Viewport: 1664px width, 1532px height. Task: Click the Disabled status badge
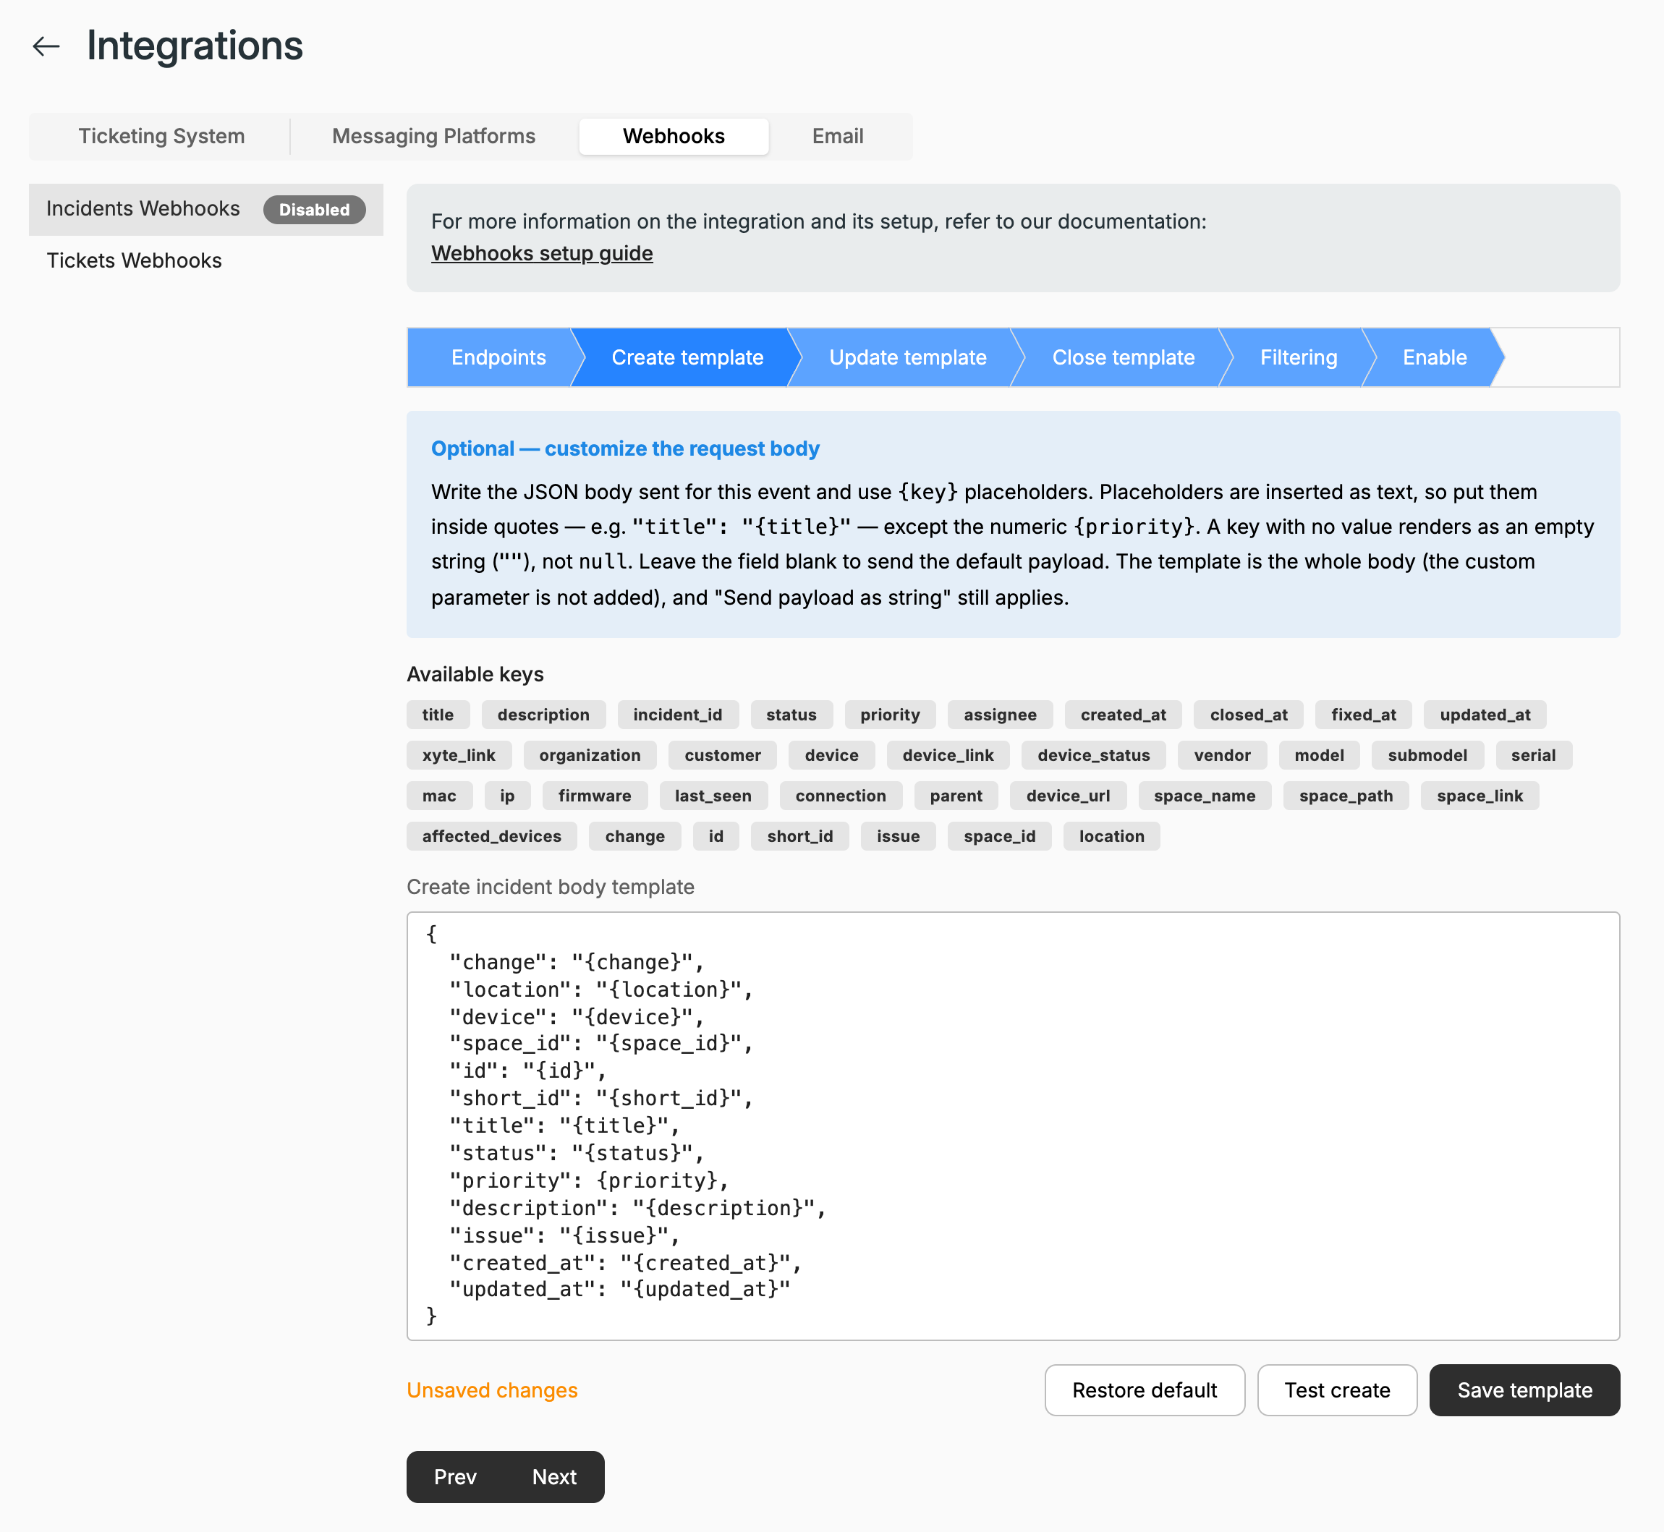coord(314,210)
